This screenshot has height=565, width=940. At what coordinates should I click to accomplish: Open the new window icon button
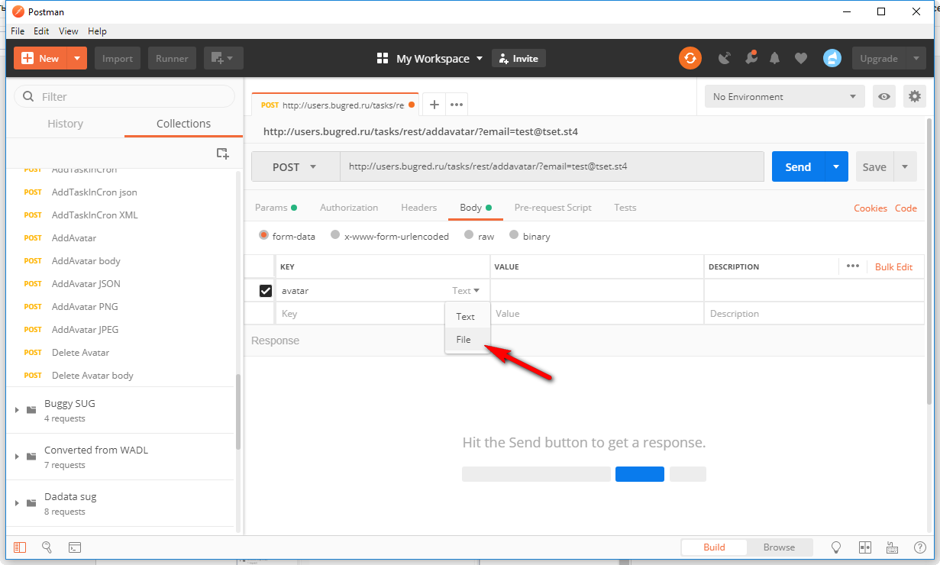click(224, 58)
